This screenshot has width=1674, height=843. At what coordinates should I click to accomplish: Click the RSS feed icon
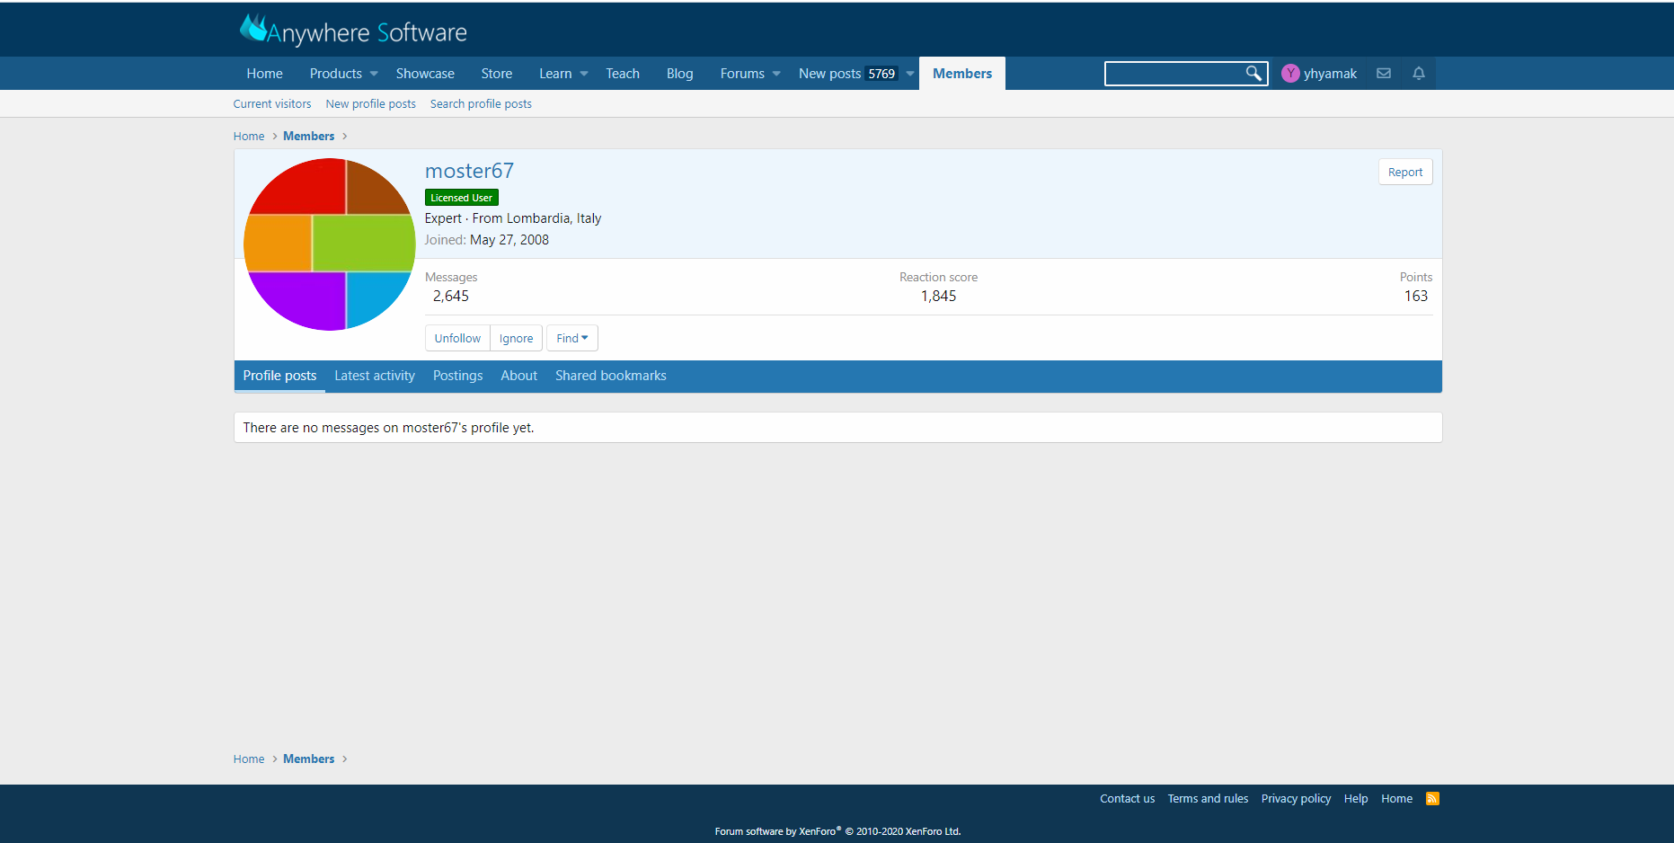[x=1432, y=798]
